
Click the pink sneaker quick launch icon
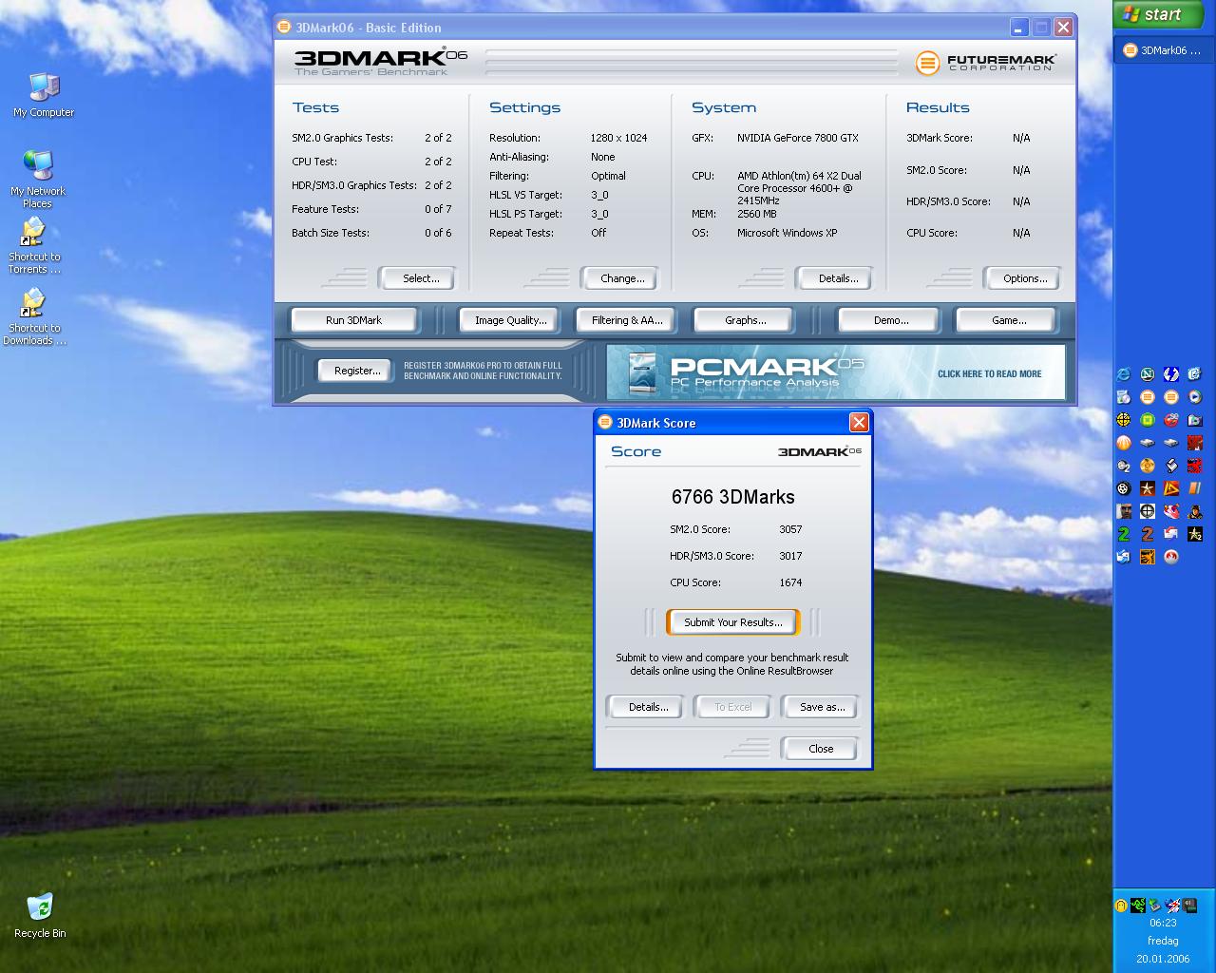click(1171, 511)
